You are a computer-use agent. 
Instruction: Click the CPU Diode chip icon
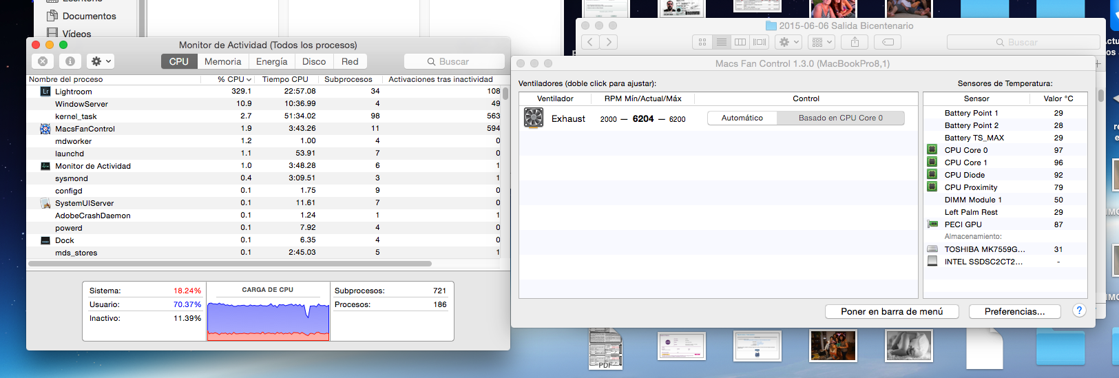pos(932,174)
